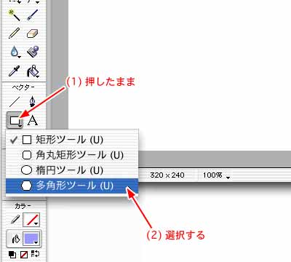This screenshot has width=291, height=262.
Task: Open the purple fill color swatch
Action: [31, 239]
